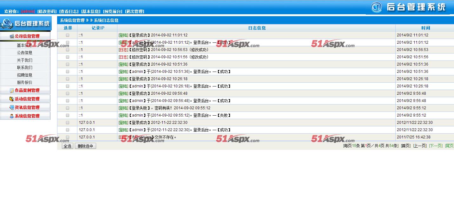
Task: Click the time cell 2014/9/2 9:56:48 for admin 登录后台
Action: (x=411, y=101)
